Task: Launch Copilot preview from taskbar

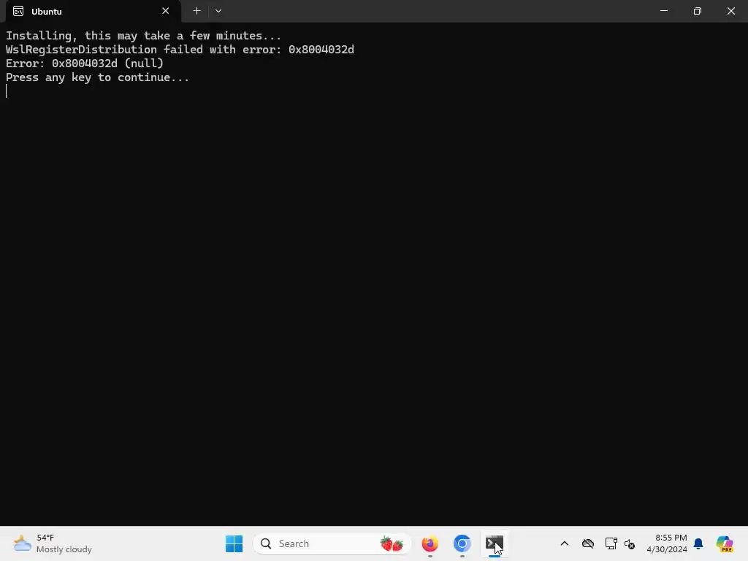Action: click(x=724, y=543)
